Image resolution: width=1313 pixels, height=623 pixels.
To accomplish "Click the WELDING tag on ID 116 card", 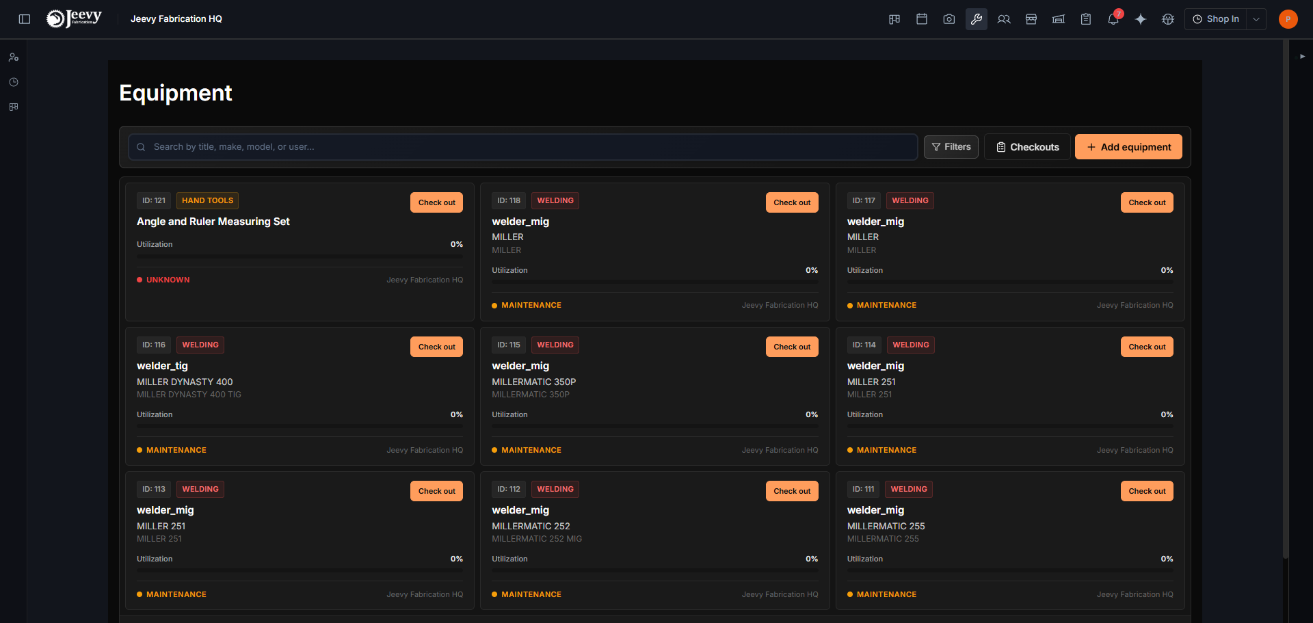I will (200, 345).
